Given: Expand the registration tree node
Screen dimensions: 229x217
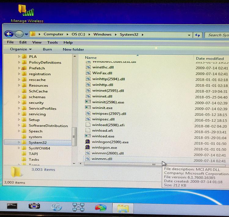Looking at the screenshot, I should (x=19, y=74).
